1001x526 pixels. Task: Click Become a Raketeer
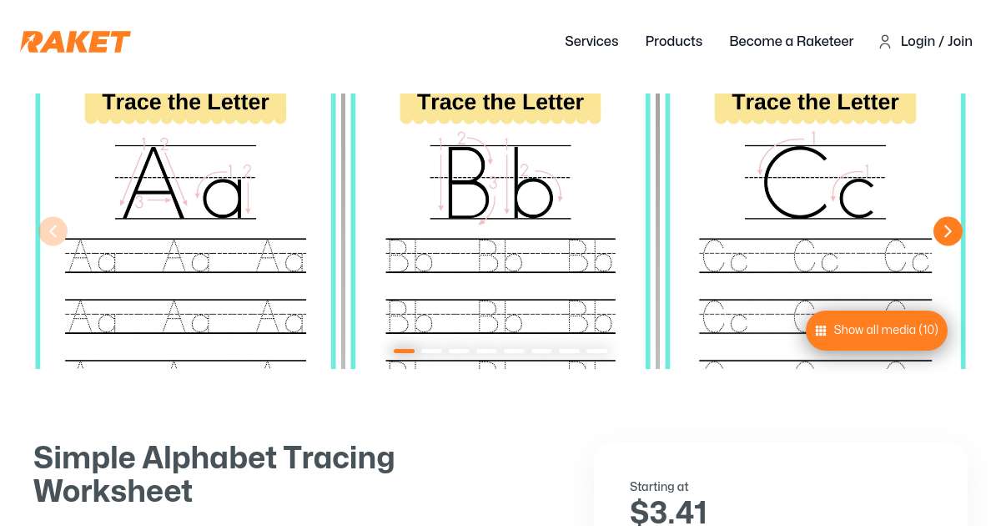791,41
